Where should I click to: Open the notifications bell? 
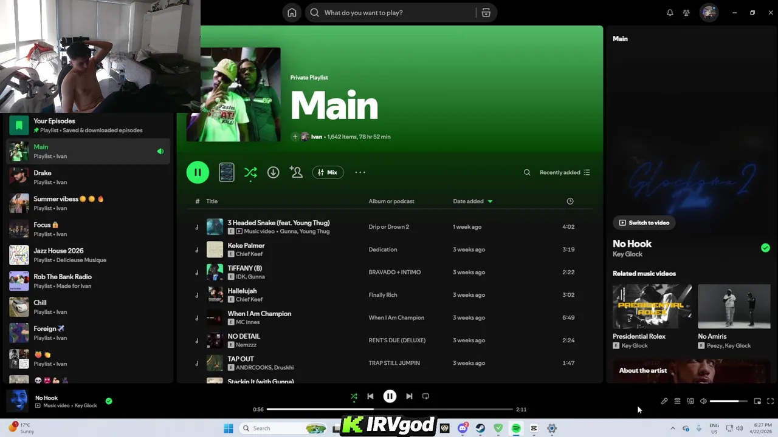point(670,13)
